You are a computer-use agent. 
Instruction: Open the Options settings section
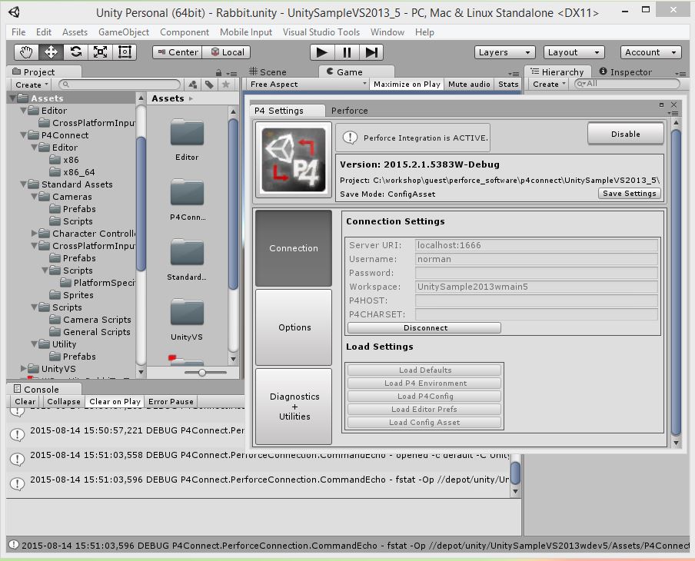[x=294, y=327]
